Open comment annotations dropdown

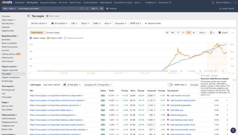(212, 32)
